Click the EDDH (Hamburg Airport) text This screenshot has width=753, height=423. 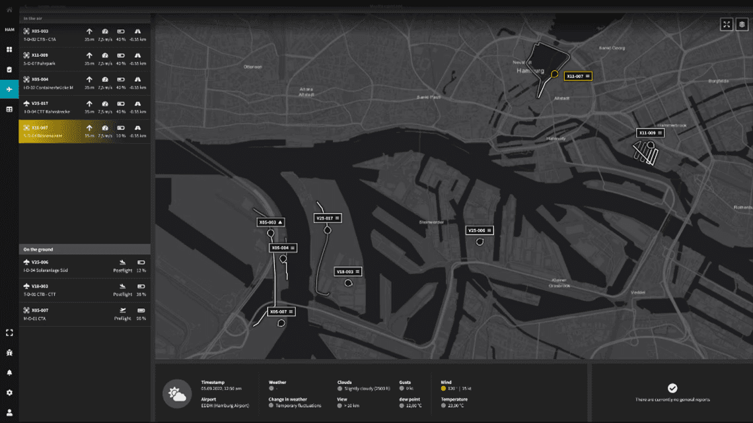225,406
